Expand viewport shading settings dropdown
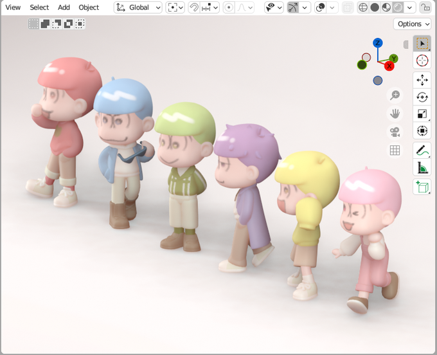The image size is (437, 355). [410, 8]
